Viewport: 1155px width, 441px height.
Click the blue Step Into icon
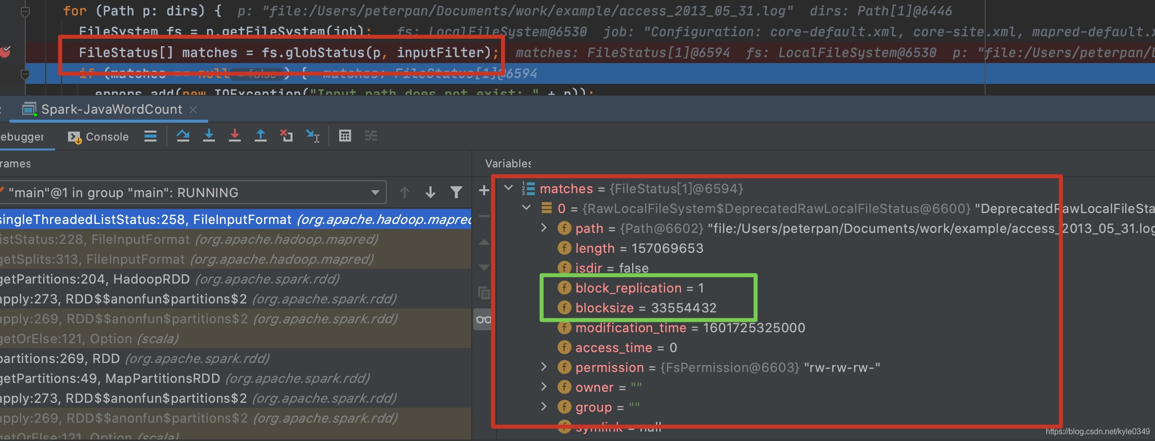click(x=209, y=136)
